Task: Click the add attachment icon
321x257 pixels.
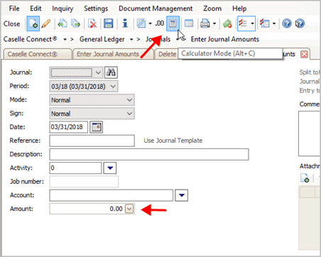Action: click(305, 178)
